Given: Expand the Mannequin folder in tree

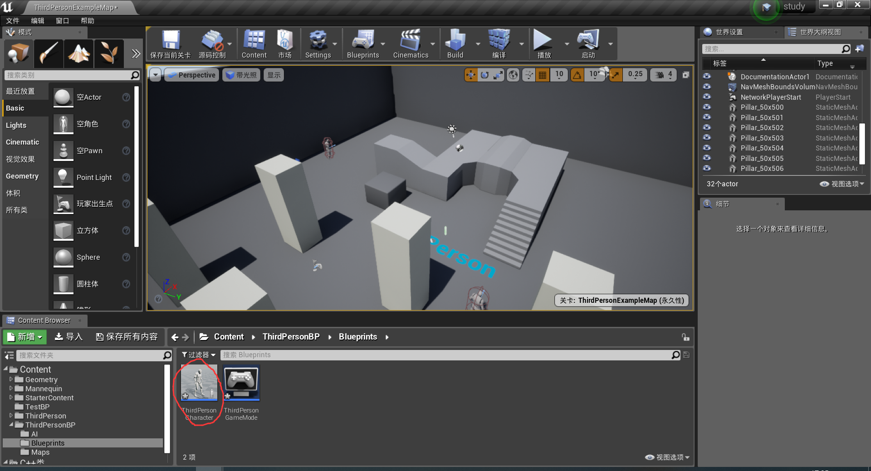Looking at the screenshot, I should tap(11, 388).
